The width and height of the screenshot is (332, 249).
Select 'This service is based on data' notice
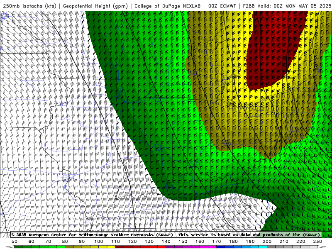(x=215, y=235)
